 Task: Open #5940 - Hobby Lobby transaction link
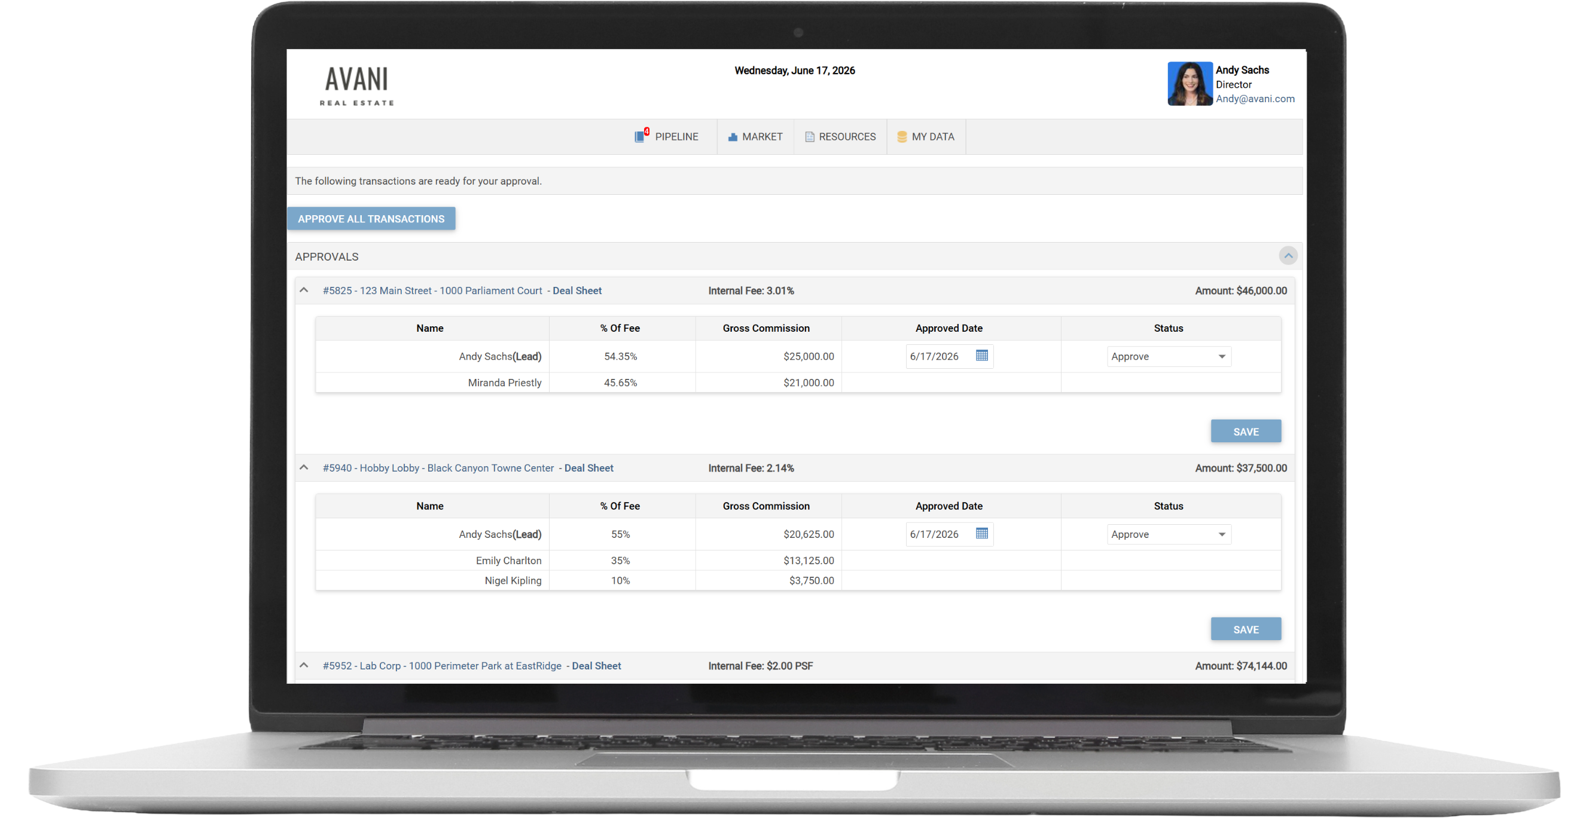(x=438, y=468)
